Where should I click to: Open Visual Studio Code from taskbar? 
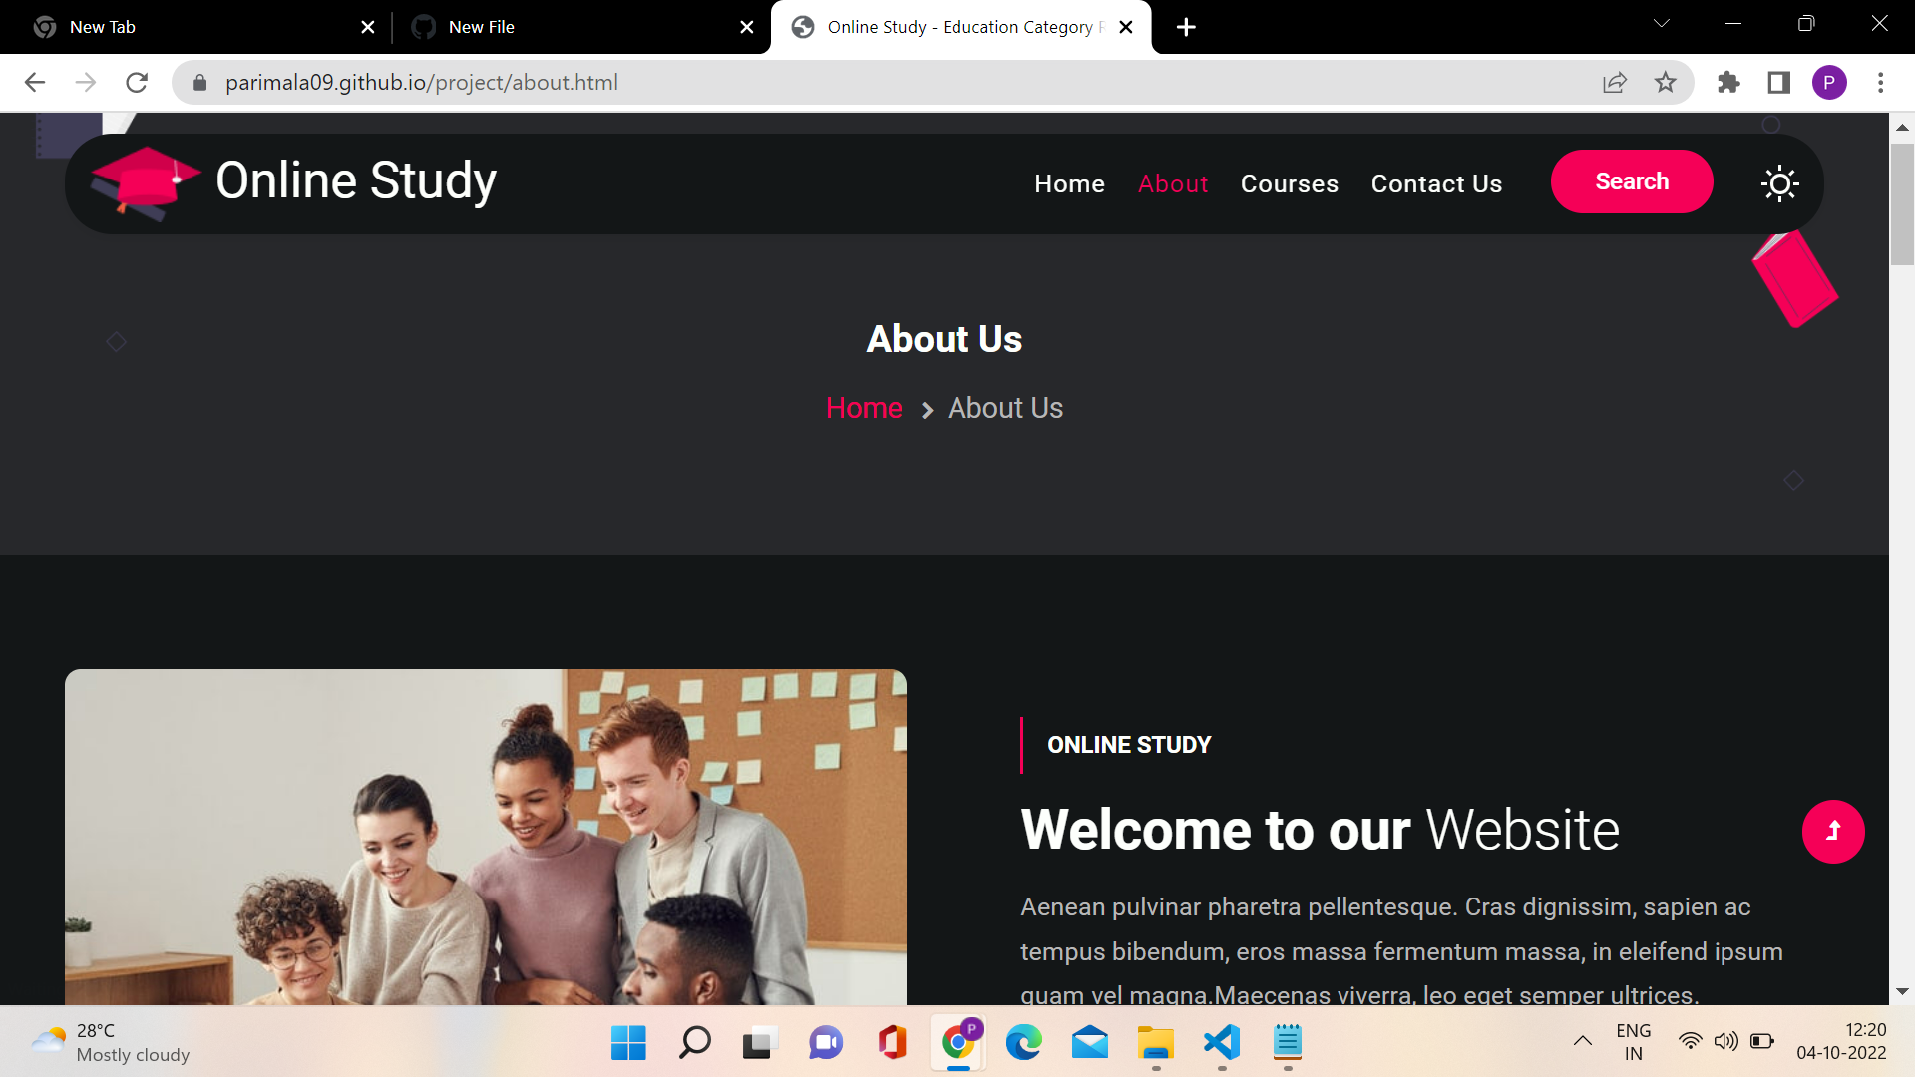pyautogui.click(x=1222, y=1042)
